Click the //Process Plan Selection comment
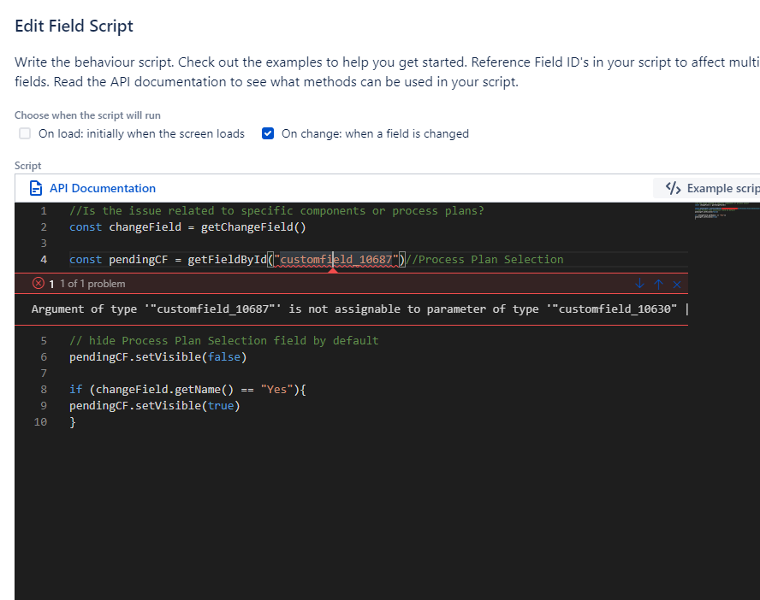The image size is (760, 600). pyautogui.click(x=484, y=259)
